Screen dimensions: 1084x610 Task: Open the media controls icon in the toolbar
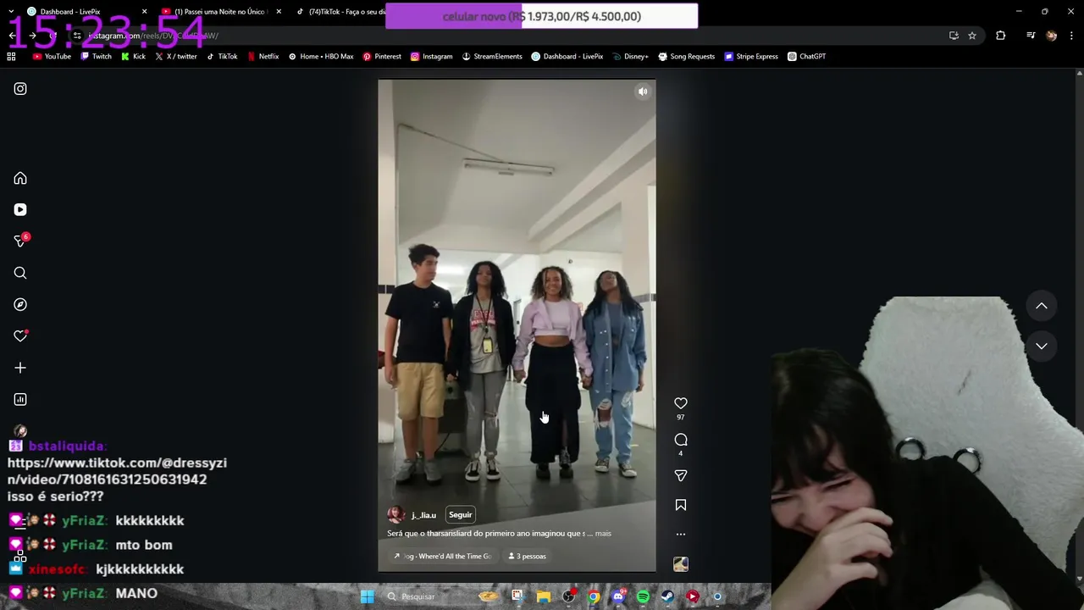[x=1031, y=36]
